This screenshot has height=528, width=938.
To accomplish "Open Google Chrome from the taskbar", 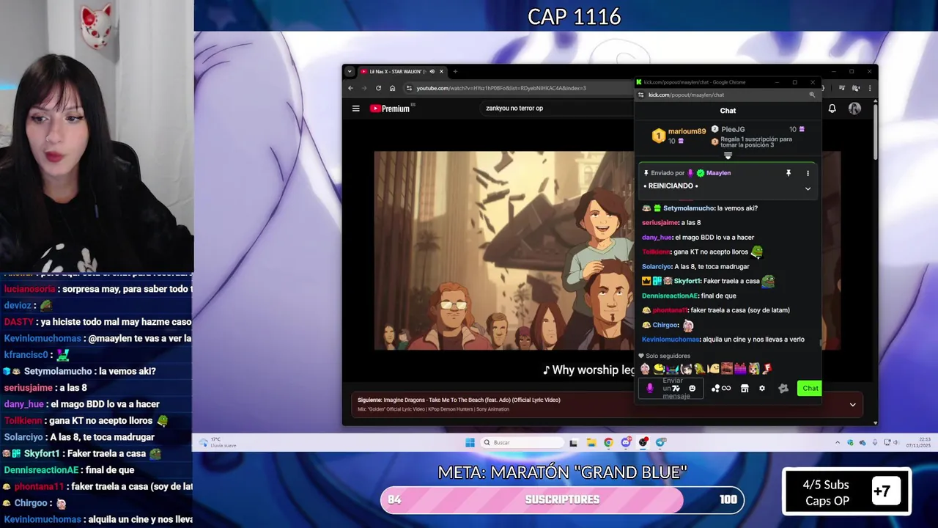I will [x=608, y=442].
